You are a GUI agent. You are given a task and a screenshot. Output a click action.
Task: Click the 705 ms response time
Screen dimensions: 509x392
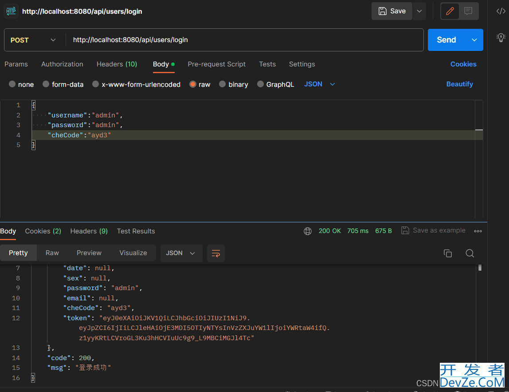coord(358,231)
